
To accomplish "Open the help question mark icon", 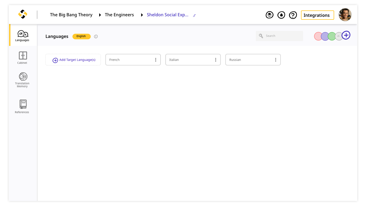I will (293, 15).
